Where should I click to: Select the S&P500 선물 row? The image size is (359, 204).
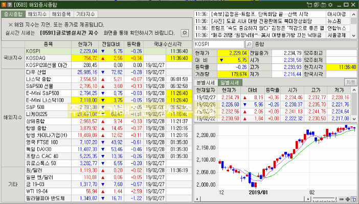[108, 86]
